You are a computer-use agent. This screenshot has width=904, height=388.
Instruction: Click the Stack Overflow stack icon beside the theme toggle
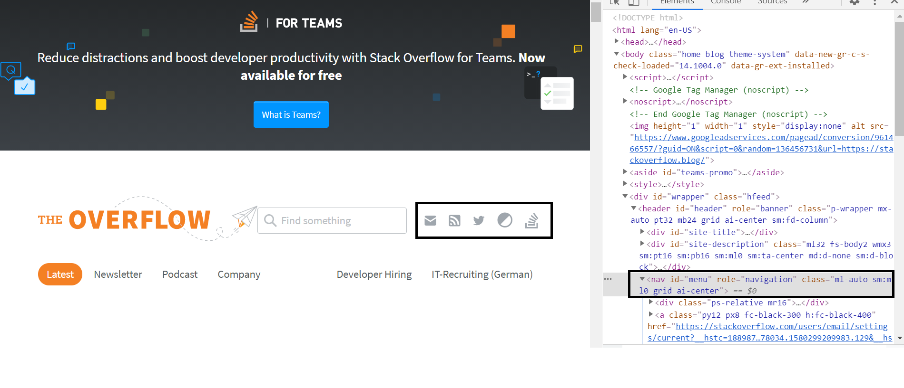(531, 220)
